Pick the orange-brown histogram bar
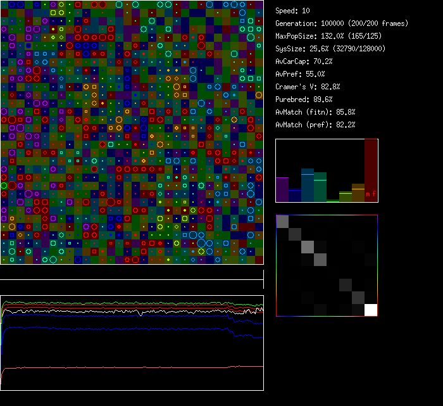The height and width of the screenshot is (406, 443). [358, 193]
